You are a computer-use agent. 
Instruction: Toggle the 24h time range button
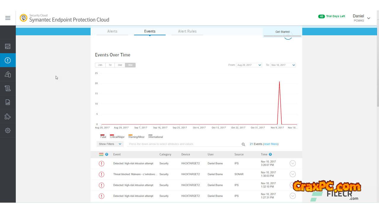100,65
